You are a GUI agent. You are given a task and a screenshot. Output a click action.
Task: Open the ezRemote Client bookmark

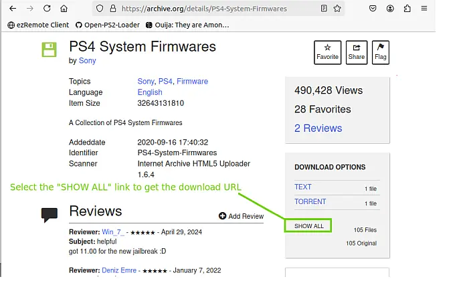coord(38,25)
